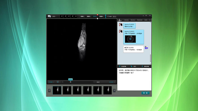Click the 20:25 time tooltip marker
The width and height of the screenshot is (198, 111).
70,79
